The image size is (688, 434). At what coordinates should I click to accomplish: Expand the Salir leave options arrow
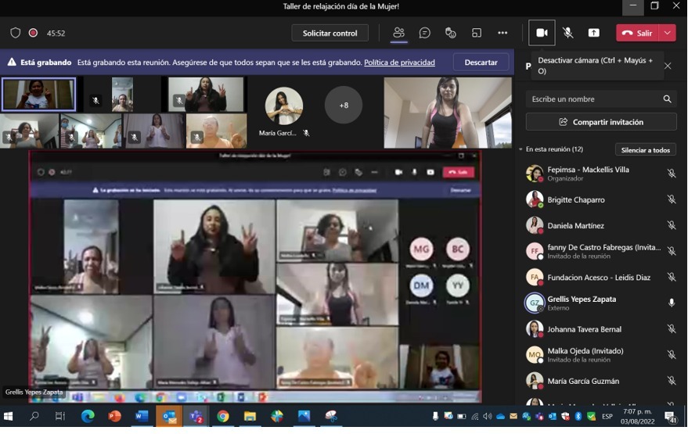click(667, 33)
